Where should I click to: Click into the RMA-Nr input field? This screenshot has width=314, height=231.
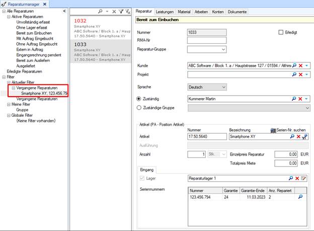207,40
